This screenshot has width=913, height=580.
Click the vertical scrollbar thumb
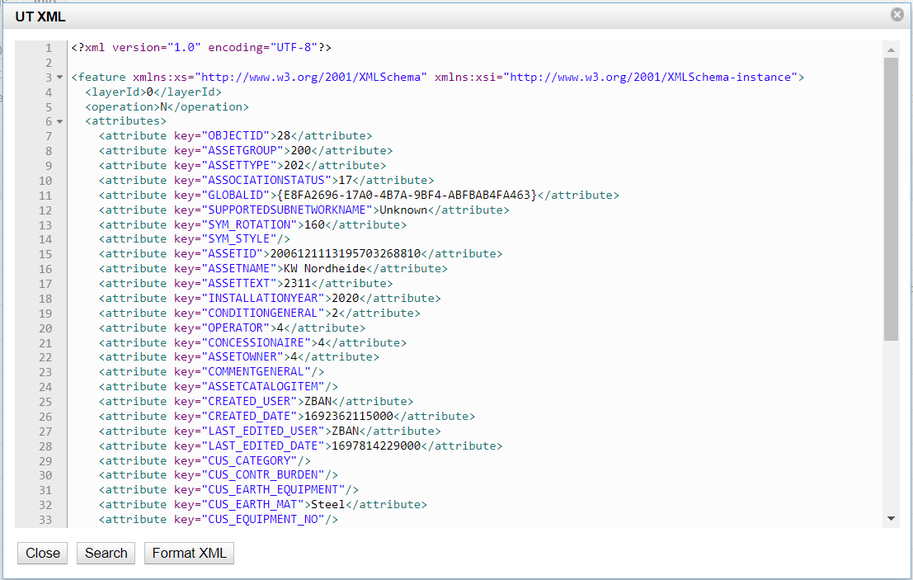891,199
